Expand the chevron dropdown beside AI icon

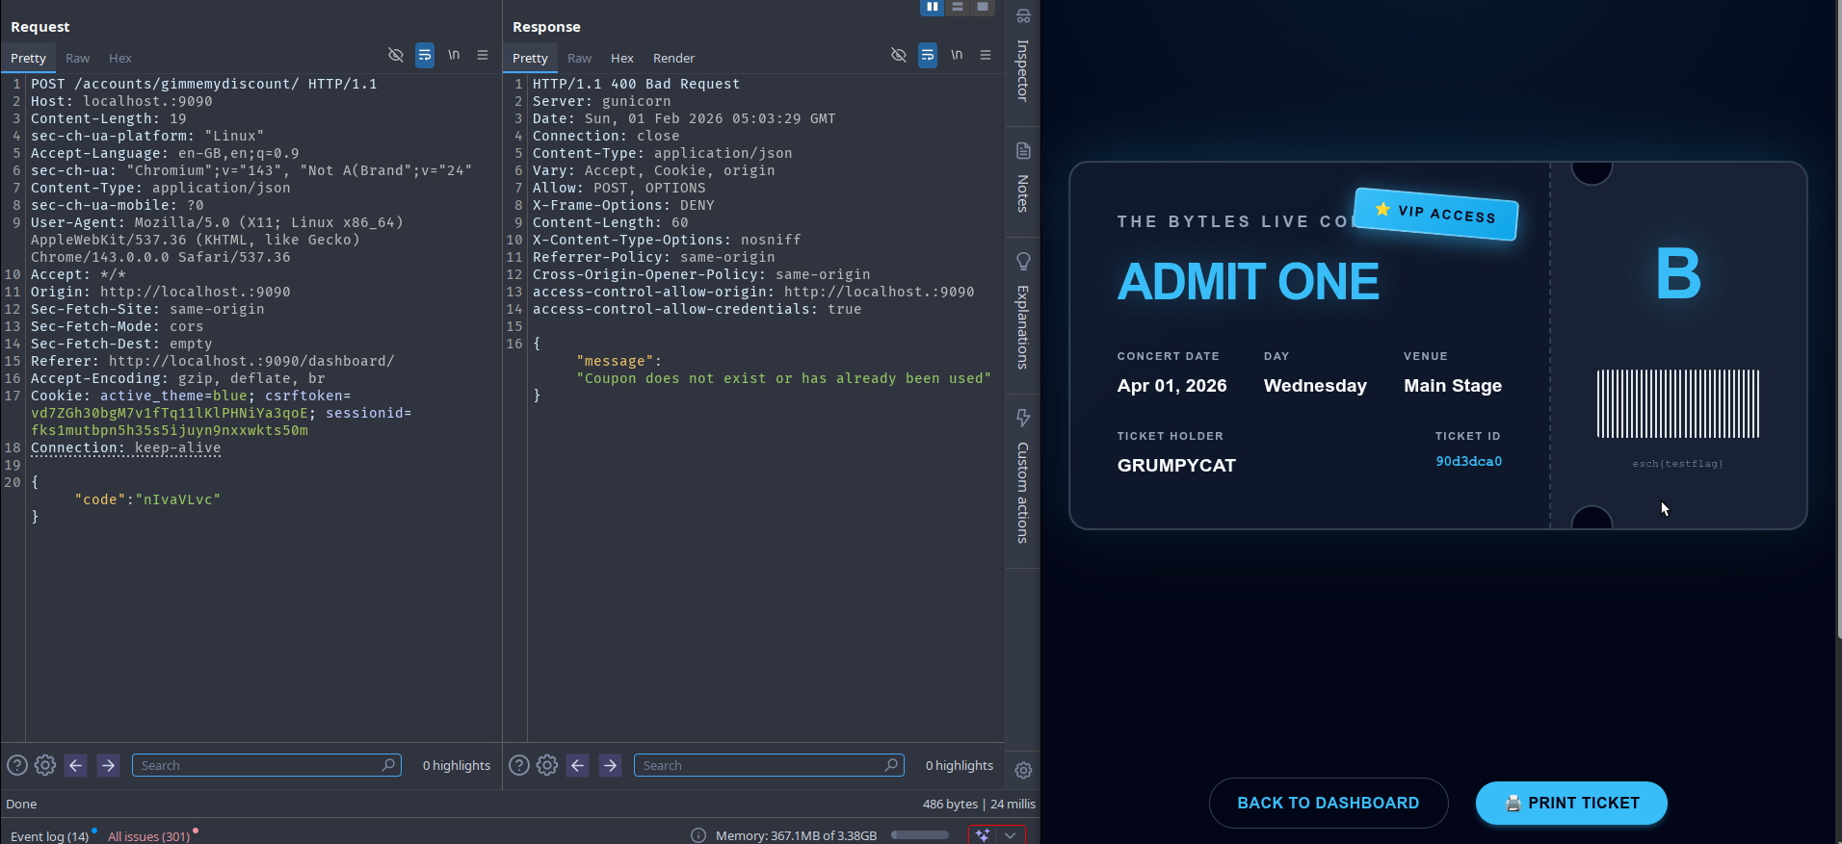point(1010,834)
